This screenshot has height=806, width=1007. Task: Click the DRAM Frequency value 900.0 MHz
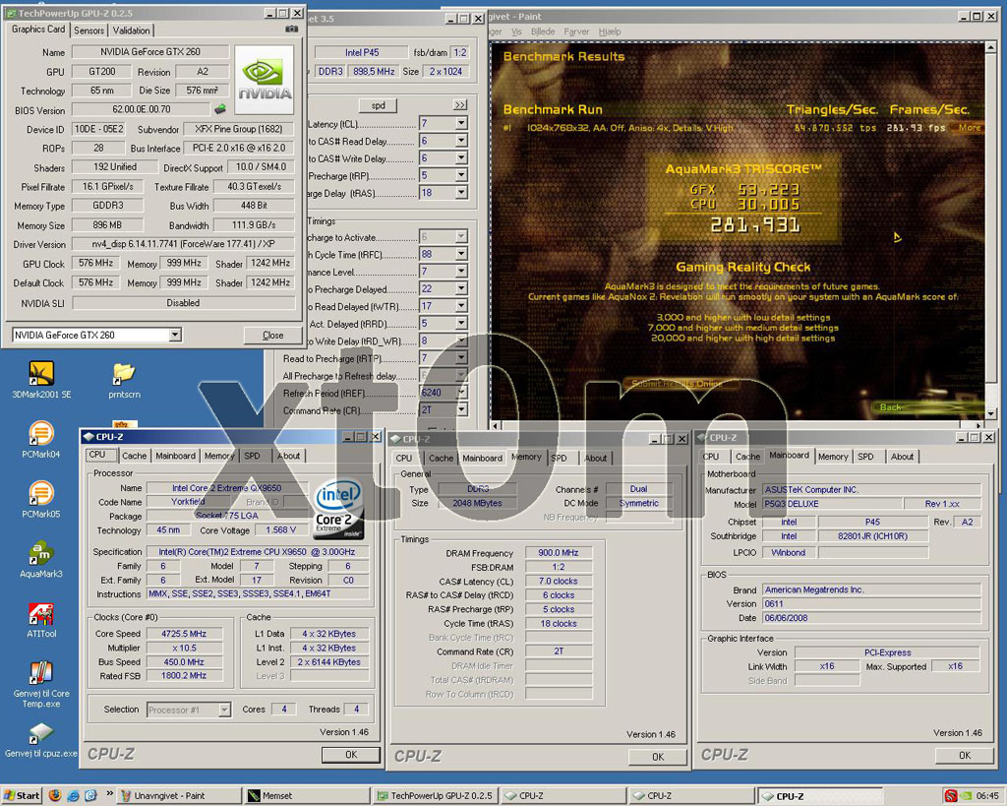[559, 553]
